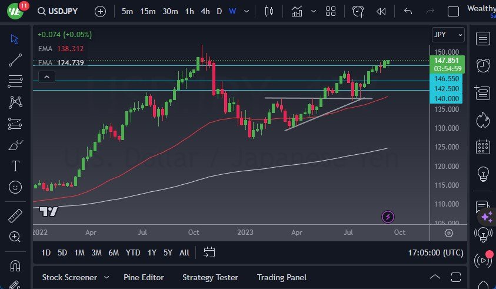Click the YTD range button

pos(133,253)
